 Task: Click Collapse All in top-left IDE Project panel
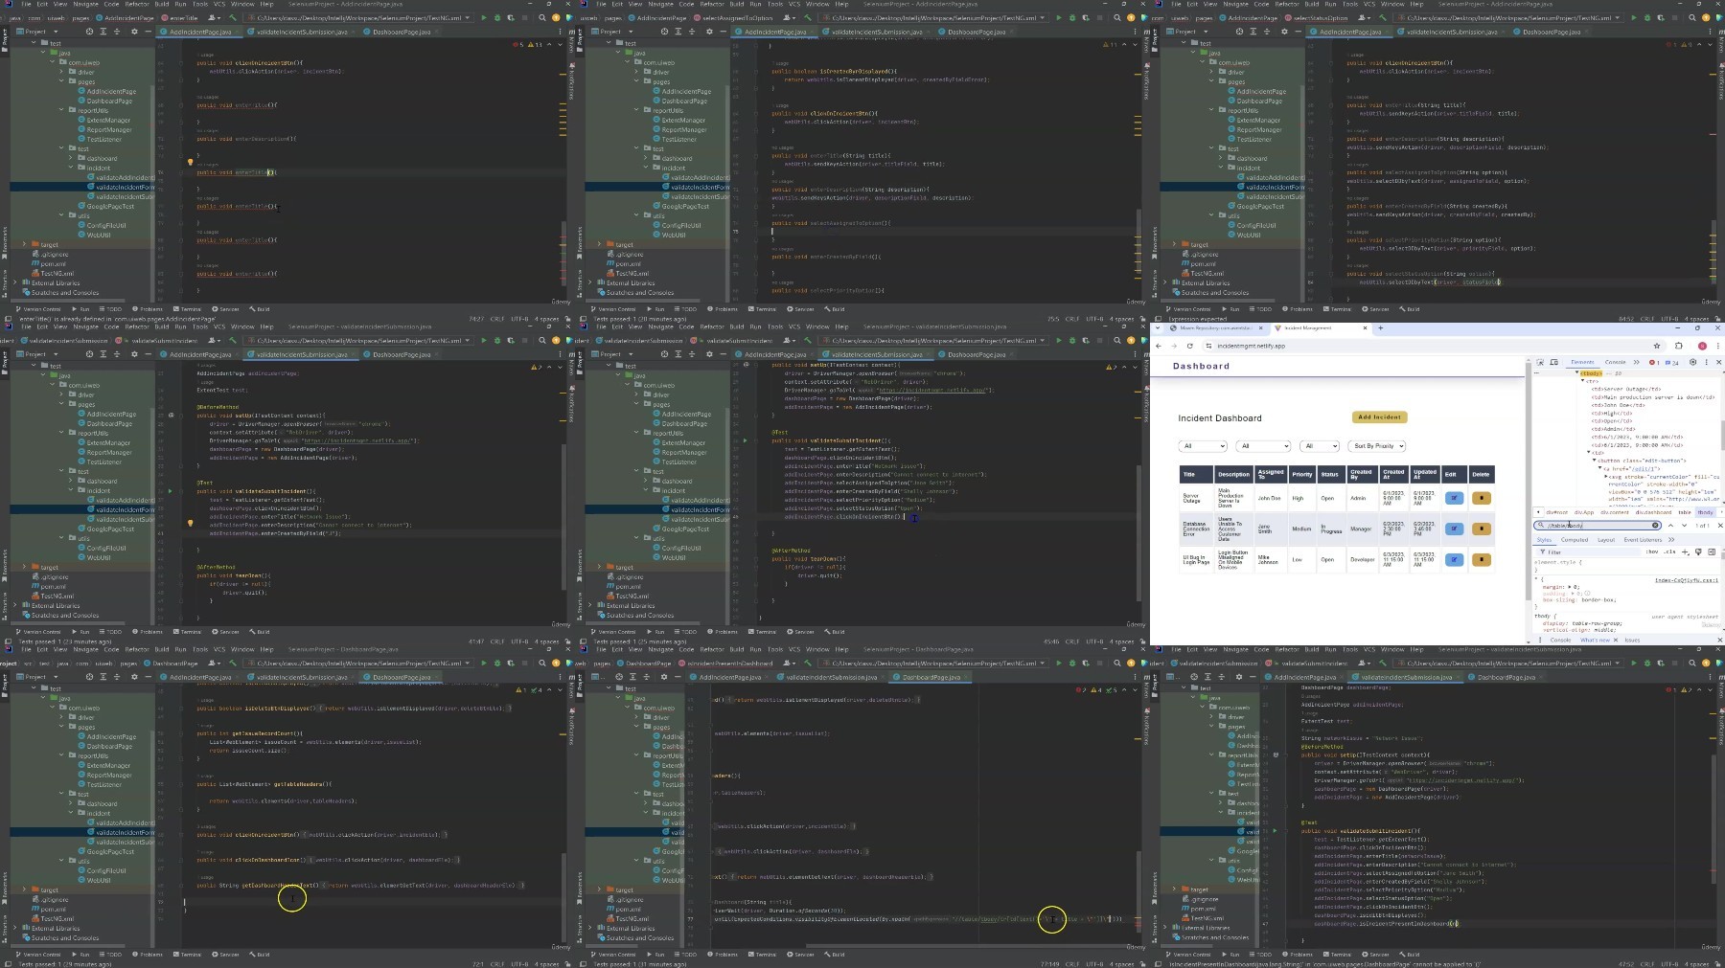(117, 32)
